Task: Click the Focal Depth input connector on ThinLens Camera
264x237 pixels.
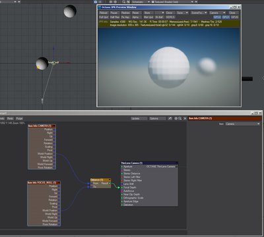Action: [121, 188]
